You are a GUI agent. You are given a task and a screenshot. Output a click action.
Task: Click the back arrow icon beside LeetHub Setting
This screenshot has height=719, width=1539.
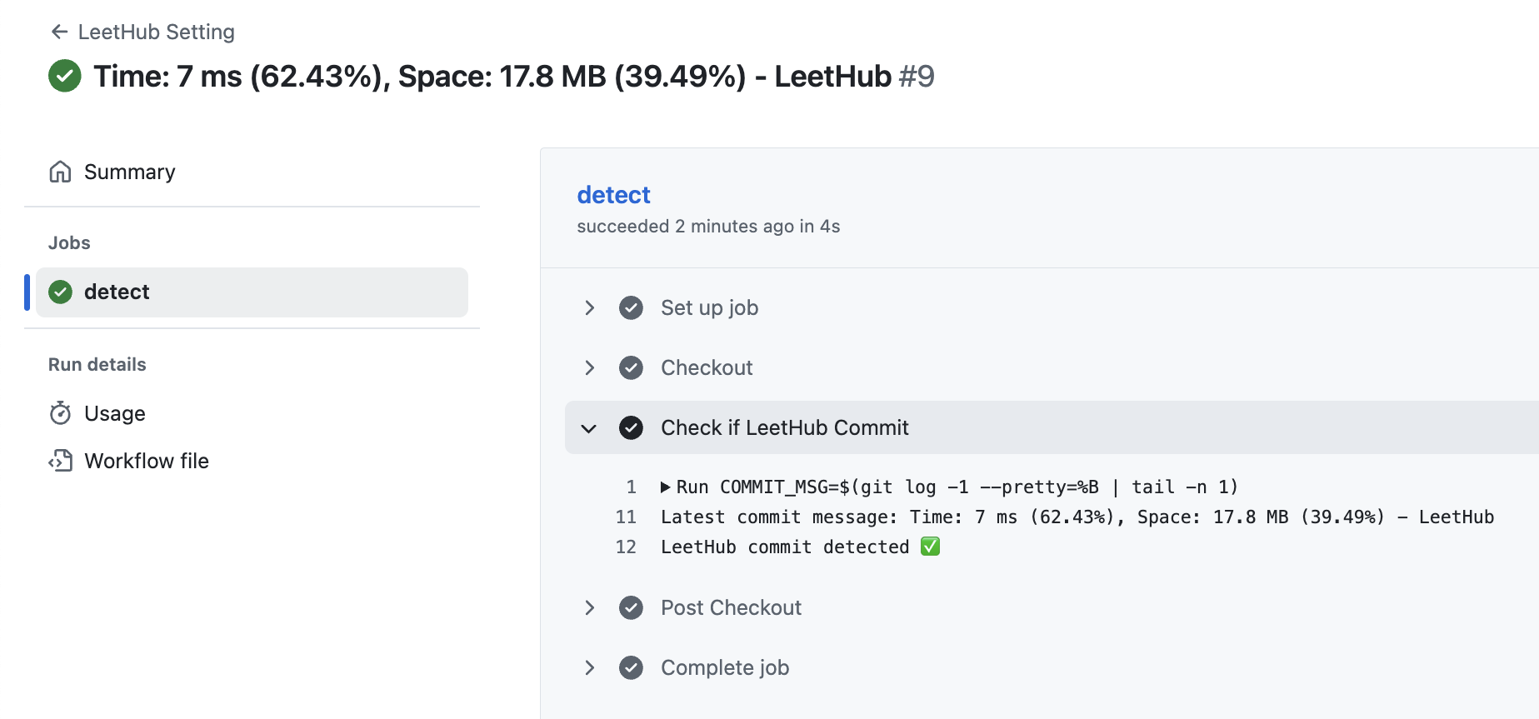pos(59,32)
